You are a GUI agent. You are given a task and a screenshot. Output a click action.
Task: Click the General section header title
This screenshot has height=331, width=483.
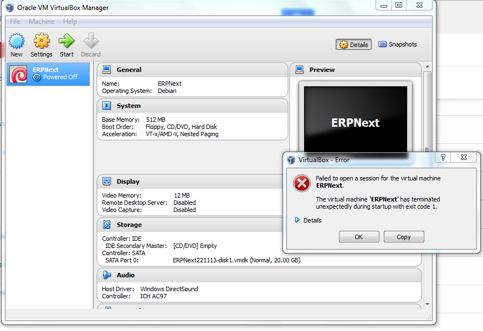pos(129,70)
